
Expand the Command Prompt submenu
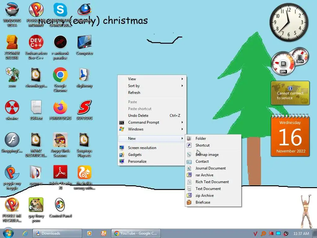pos(152,122)
